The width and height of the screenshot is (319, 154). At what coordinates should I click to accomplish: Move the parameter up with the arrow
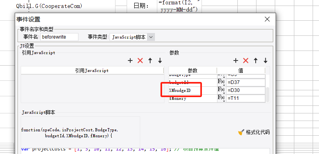tap(256, 60)
